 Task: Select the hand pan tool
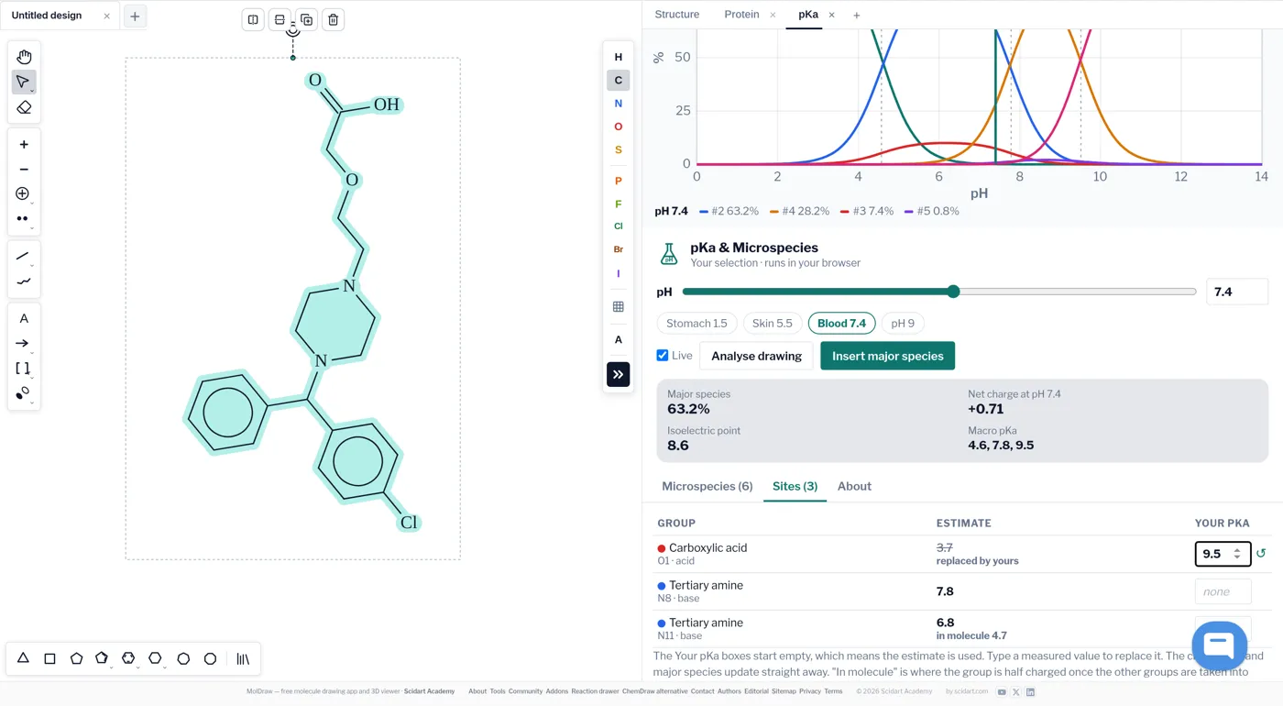24,57
